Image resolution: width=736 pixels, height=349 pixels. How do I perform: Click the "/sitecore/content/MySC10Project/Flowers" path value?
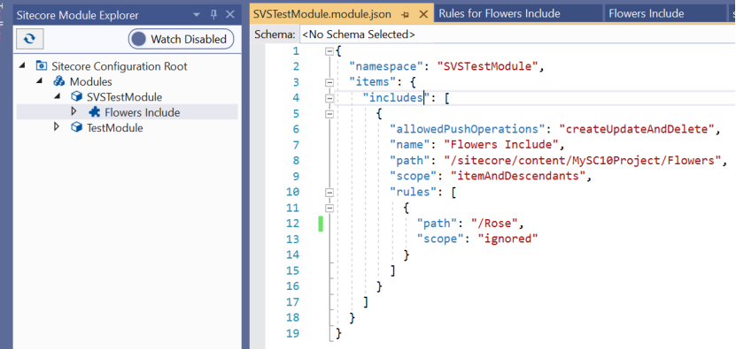tap(583, 160)
